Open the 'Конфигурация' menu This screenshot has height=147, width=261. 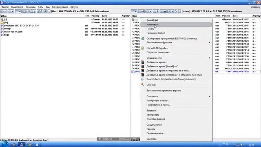tap(60, 7)
